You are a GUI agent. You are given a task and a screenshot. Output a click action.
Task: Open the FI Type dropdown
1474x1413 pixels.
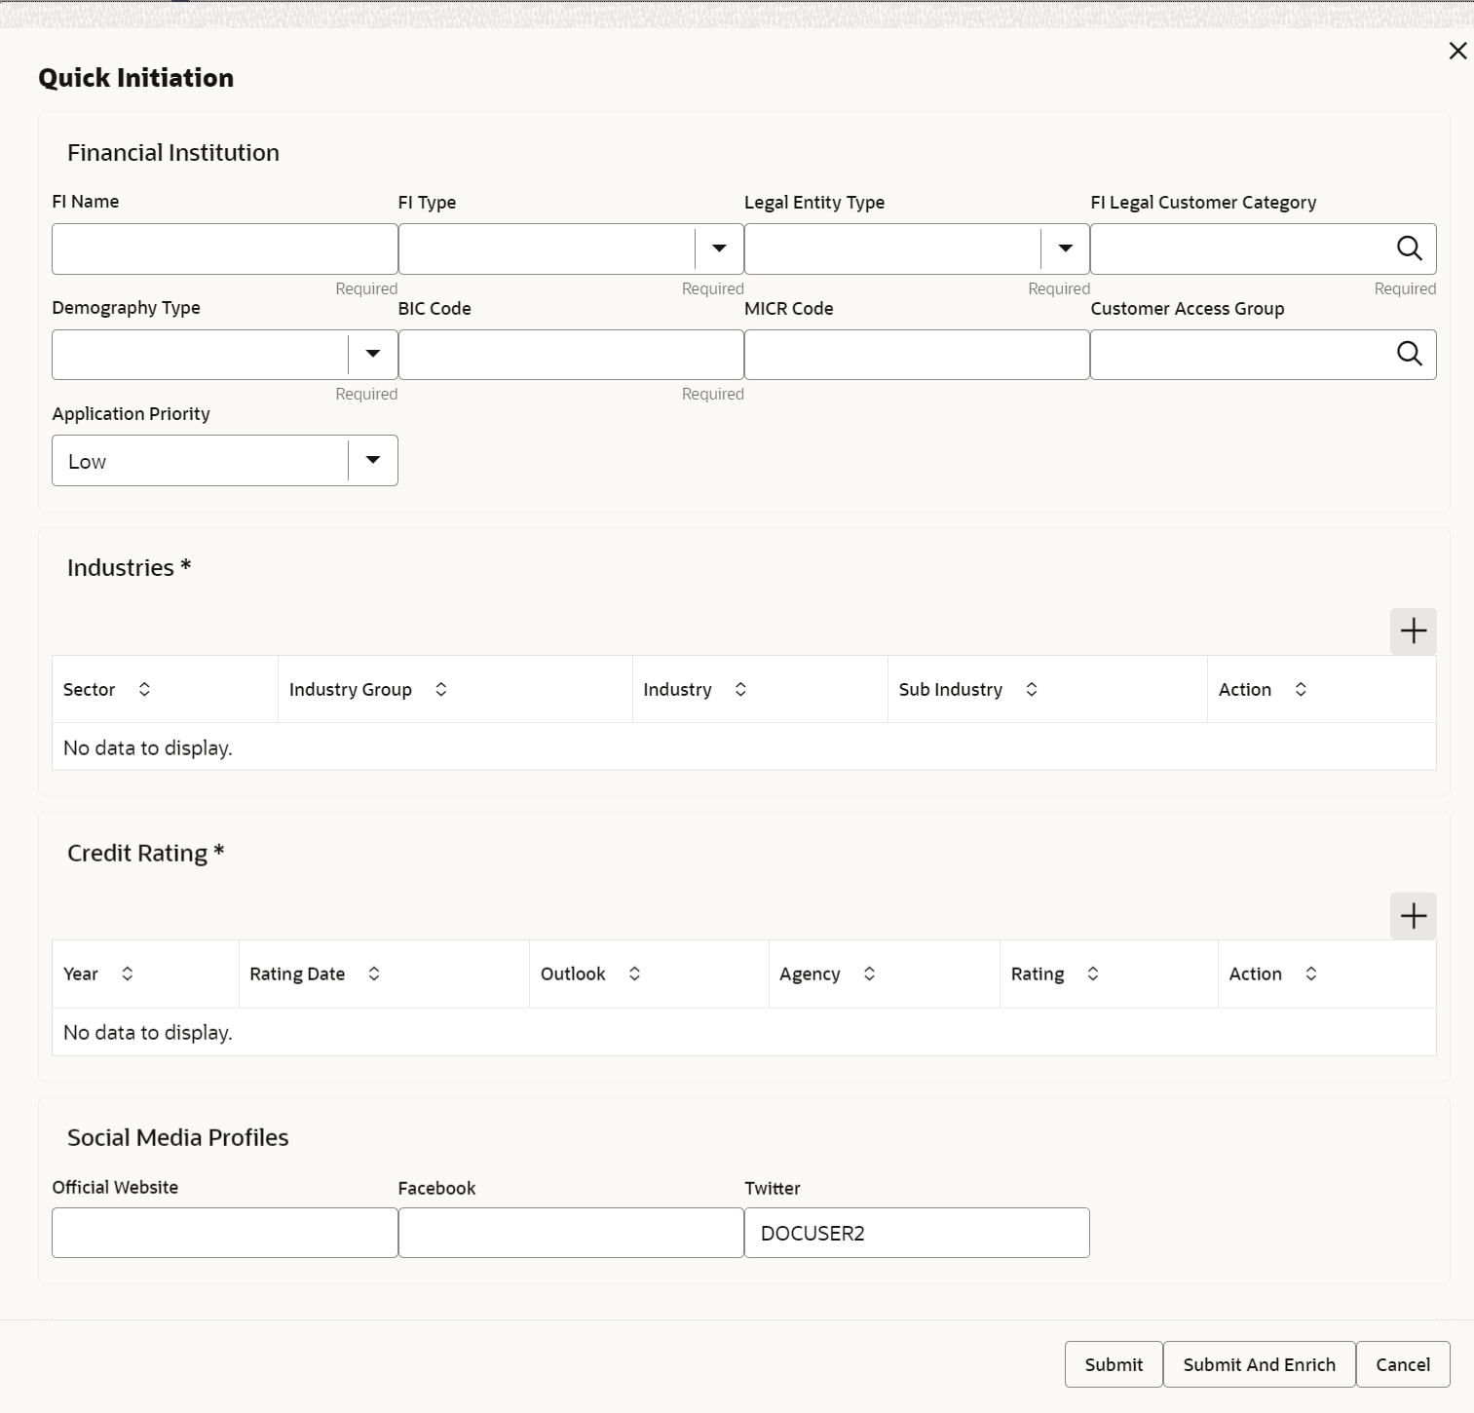[719, 248]
